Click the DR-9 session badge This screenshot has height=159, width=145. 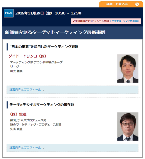[9, 13]
